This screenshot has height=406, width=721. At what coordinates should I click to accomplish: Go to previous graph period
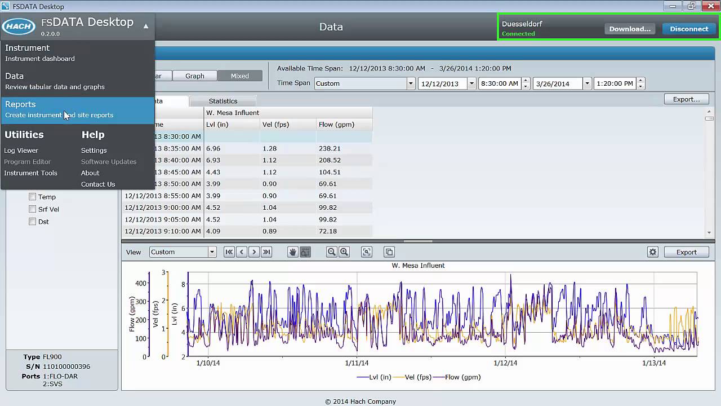pos(242,252)
